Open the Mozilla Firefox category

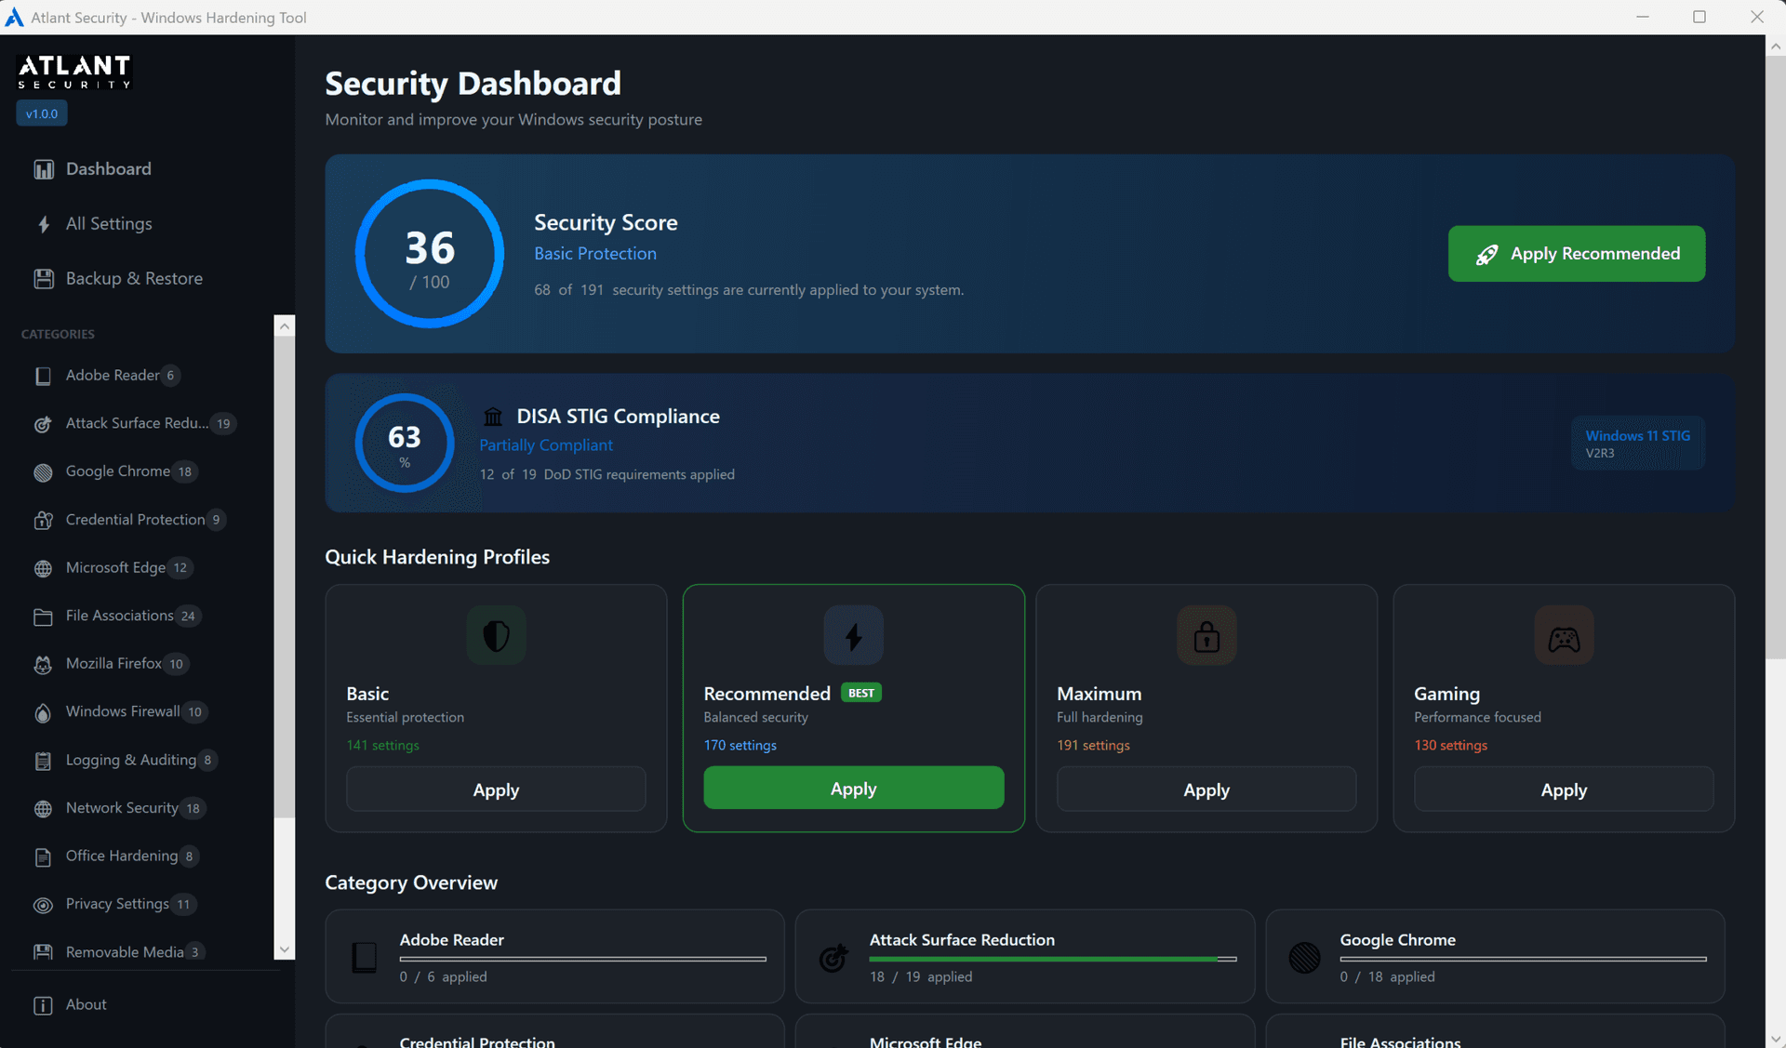click(x=116, y=664)
